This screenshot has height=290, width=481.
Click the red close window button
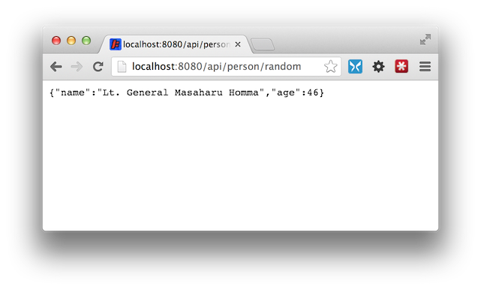pos(56,41)
